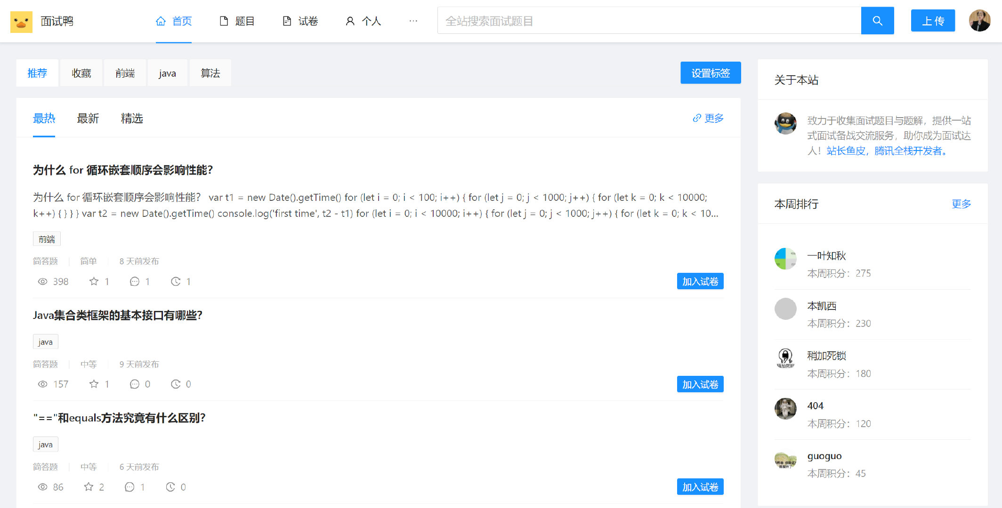
Task: Click the 上传 upload button icon
Action: point(931,21)
